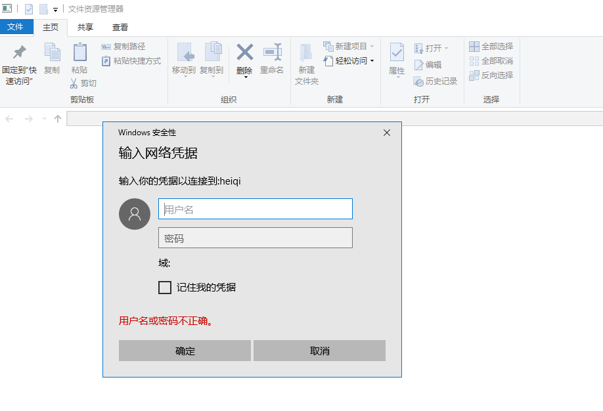Screen dimensions: 603x411
Task: Open Copy to (复制到) menu
Action: coord(212,58)
